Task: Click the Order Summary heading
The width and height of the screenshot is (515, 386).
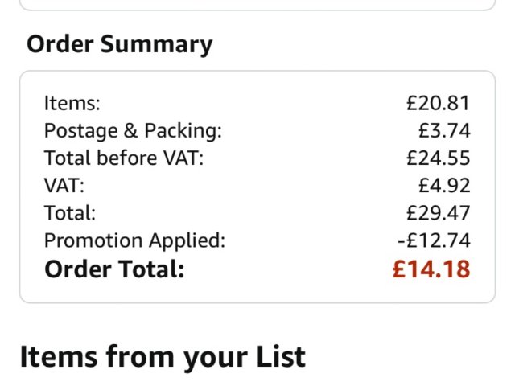Action: [x=119, y=44]
